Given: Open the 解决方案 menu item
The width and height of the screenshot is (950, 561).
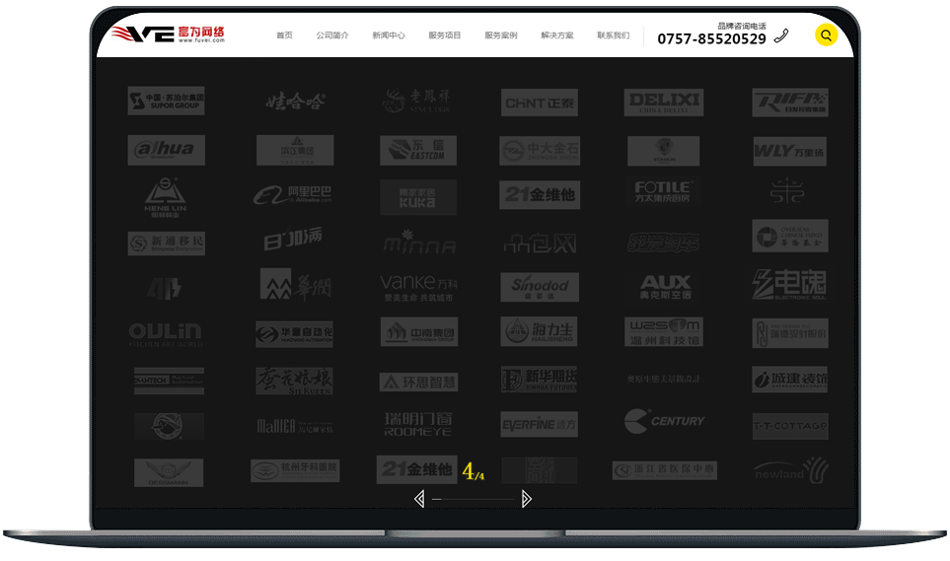Looking at the screenshot, I should click(556, 35).
